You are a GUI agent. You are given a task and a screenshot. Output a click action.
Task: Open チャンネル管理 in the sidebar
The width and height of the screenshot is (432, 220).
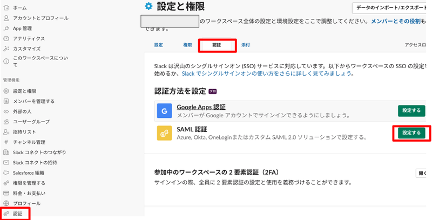[29, 142]
